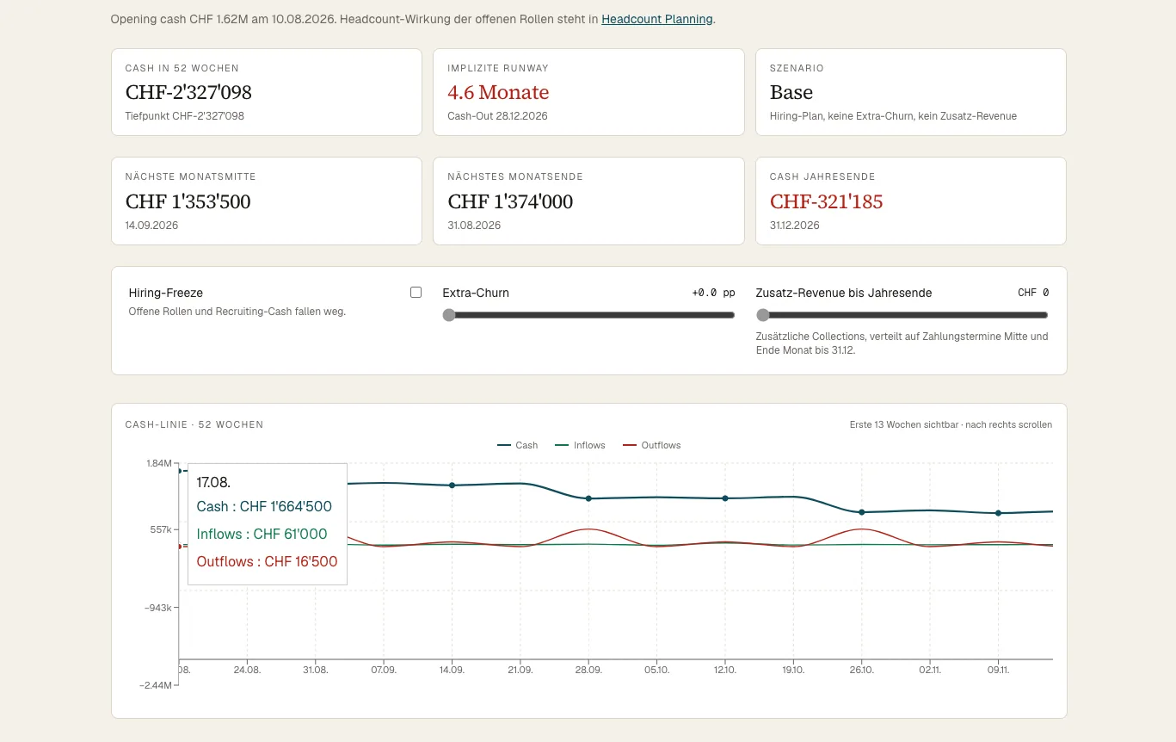Click the Extra-Churn slider handle
Image resolution: width=1176 pixels, height=742 pixels.
pyautogui.click(x=448, y=315)
